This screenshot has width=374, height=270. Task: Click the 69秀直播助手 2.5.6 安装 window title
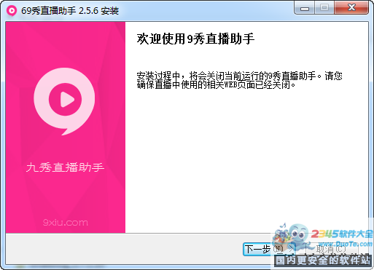[70, 11]
